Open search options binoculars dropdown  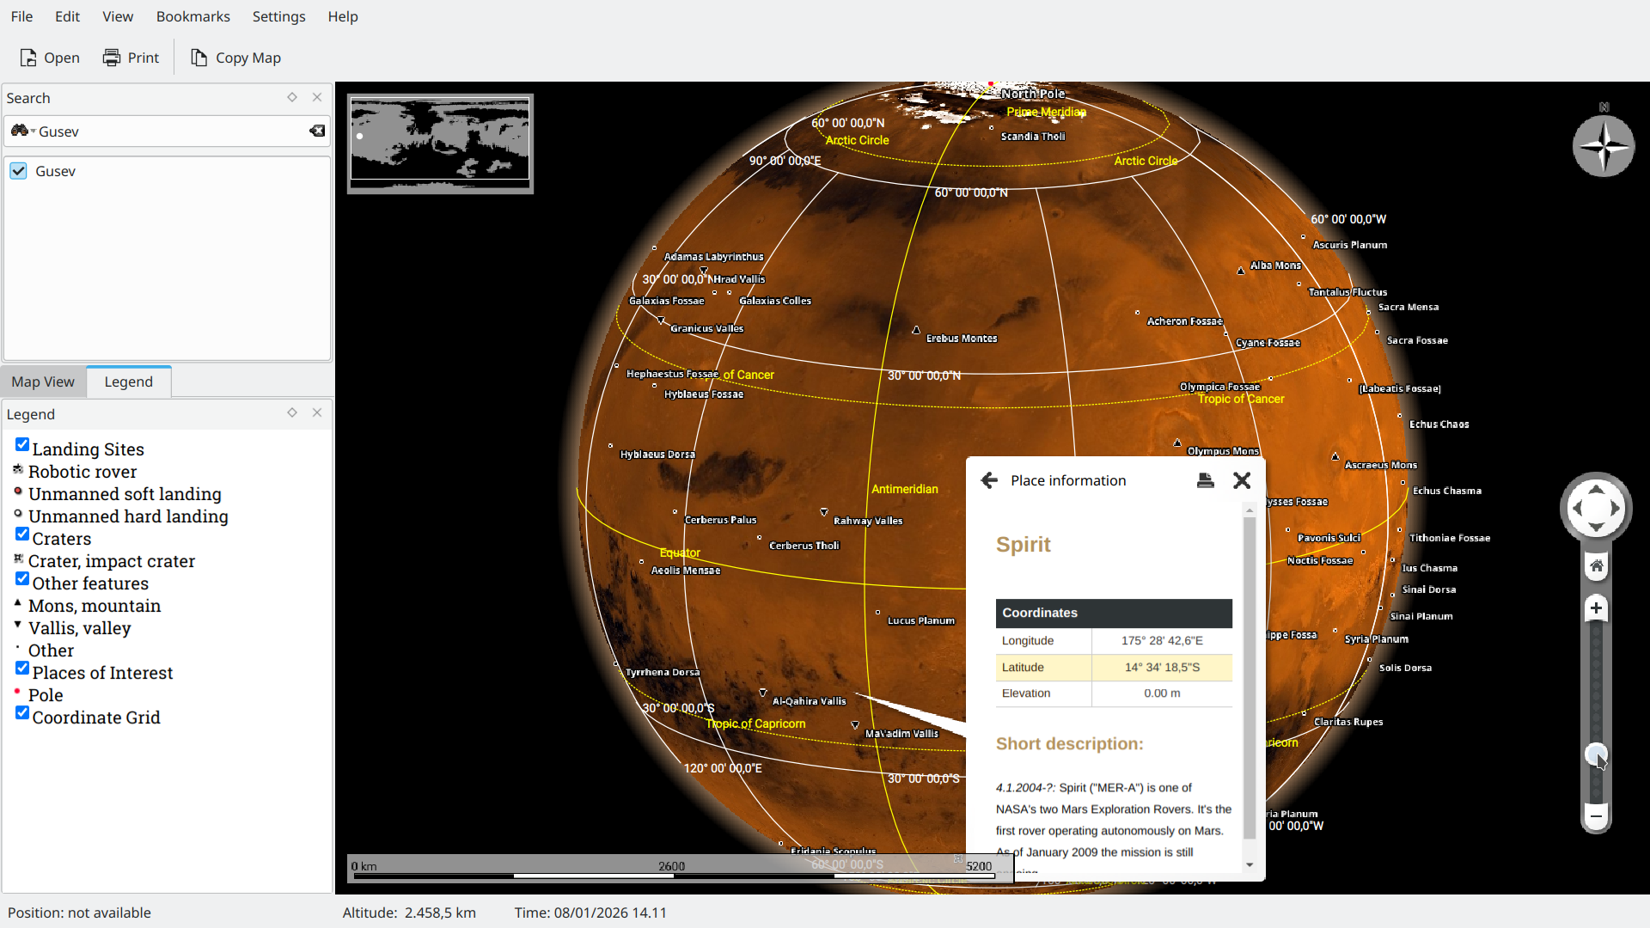click(22, 131)
